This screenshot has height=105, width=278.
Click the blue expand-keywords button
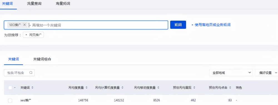178,25
